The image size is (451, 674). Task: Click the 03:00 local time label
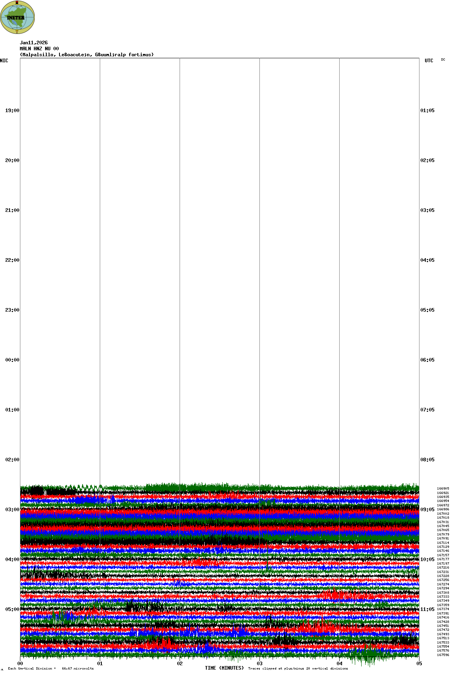(12, 510)
